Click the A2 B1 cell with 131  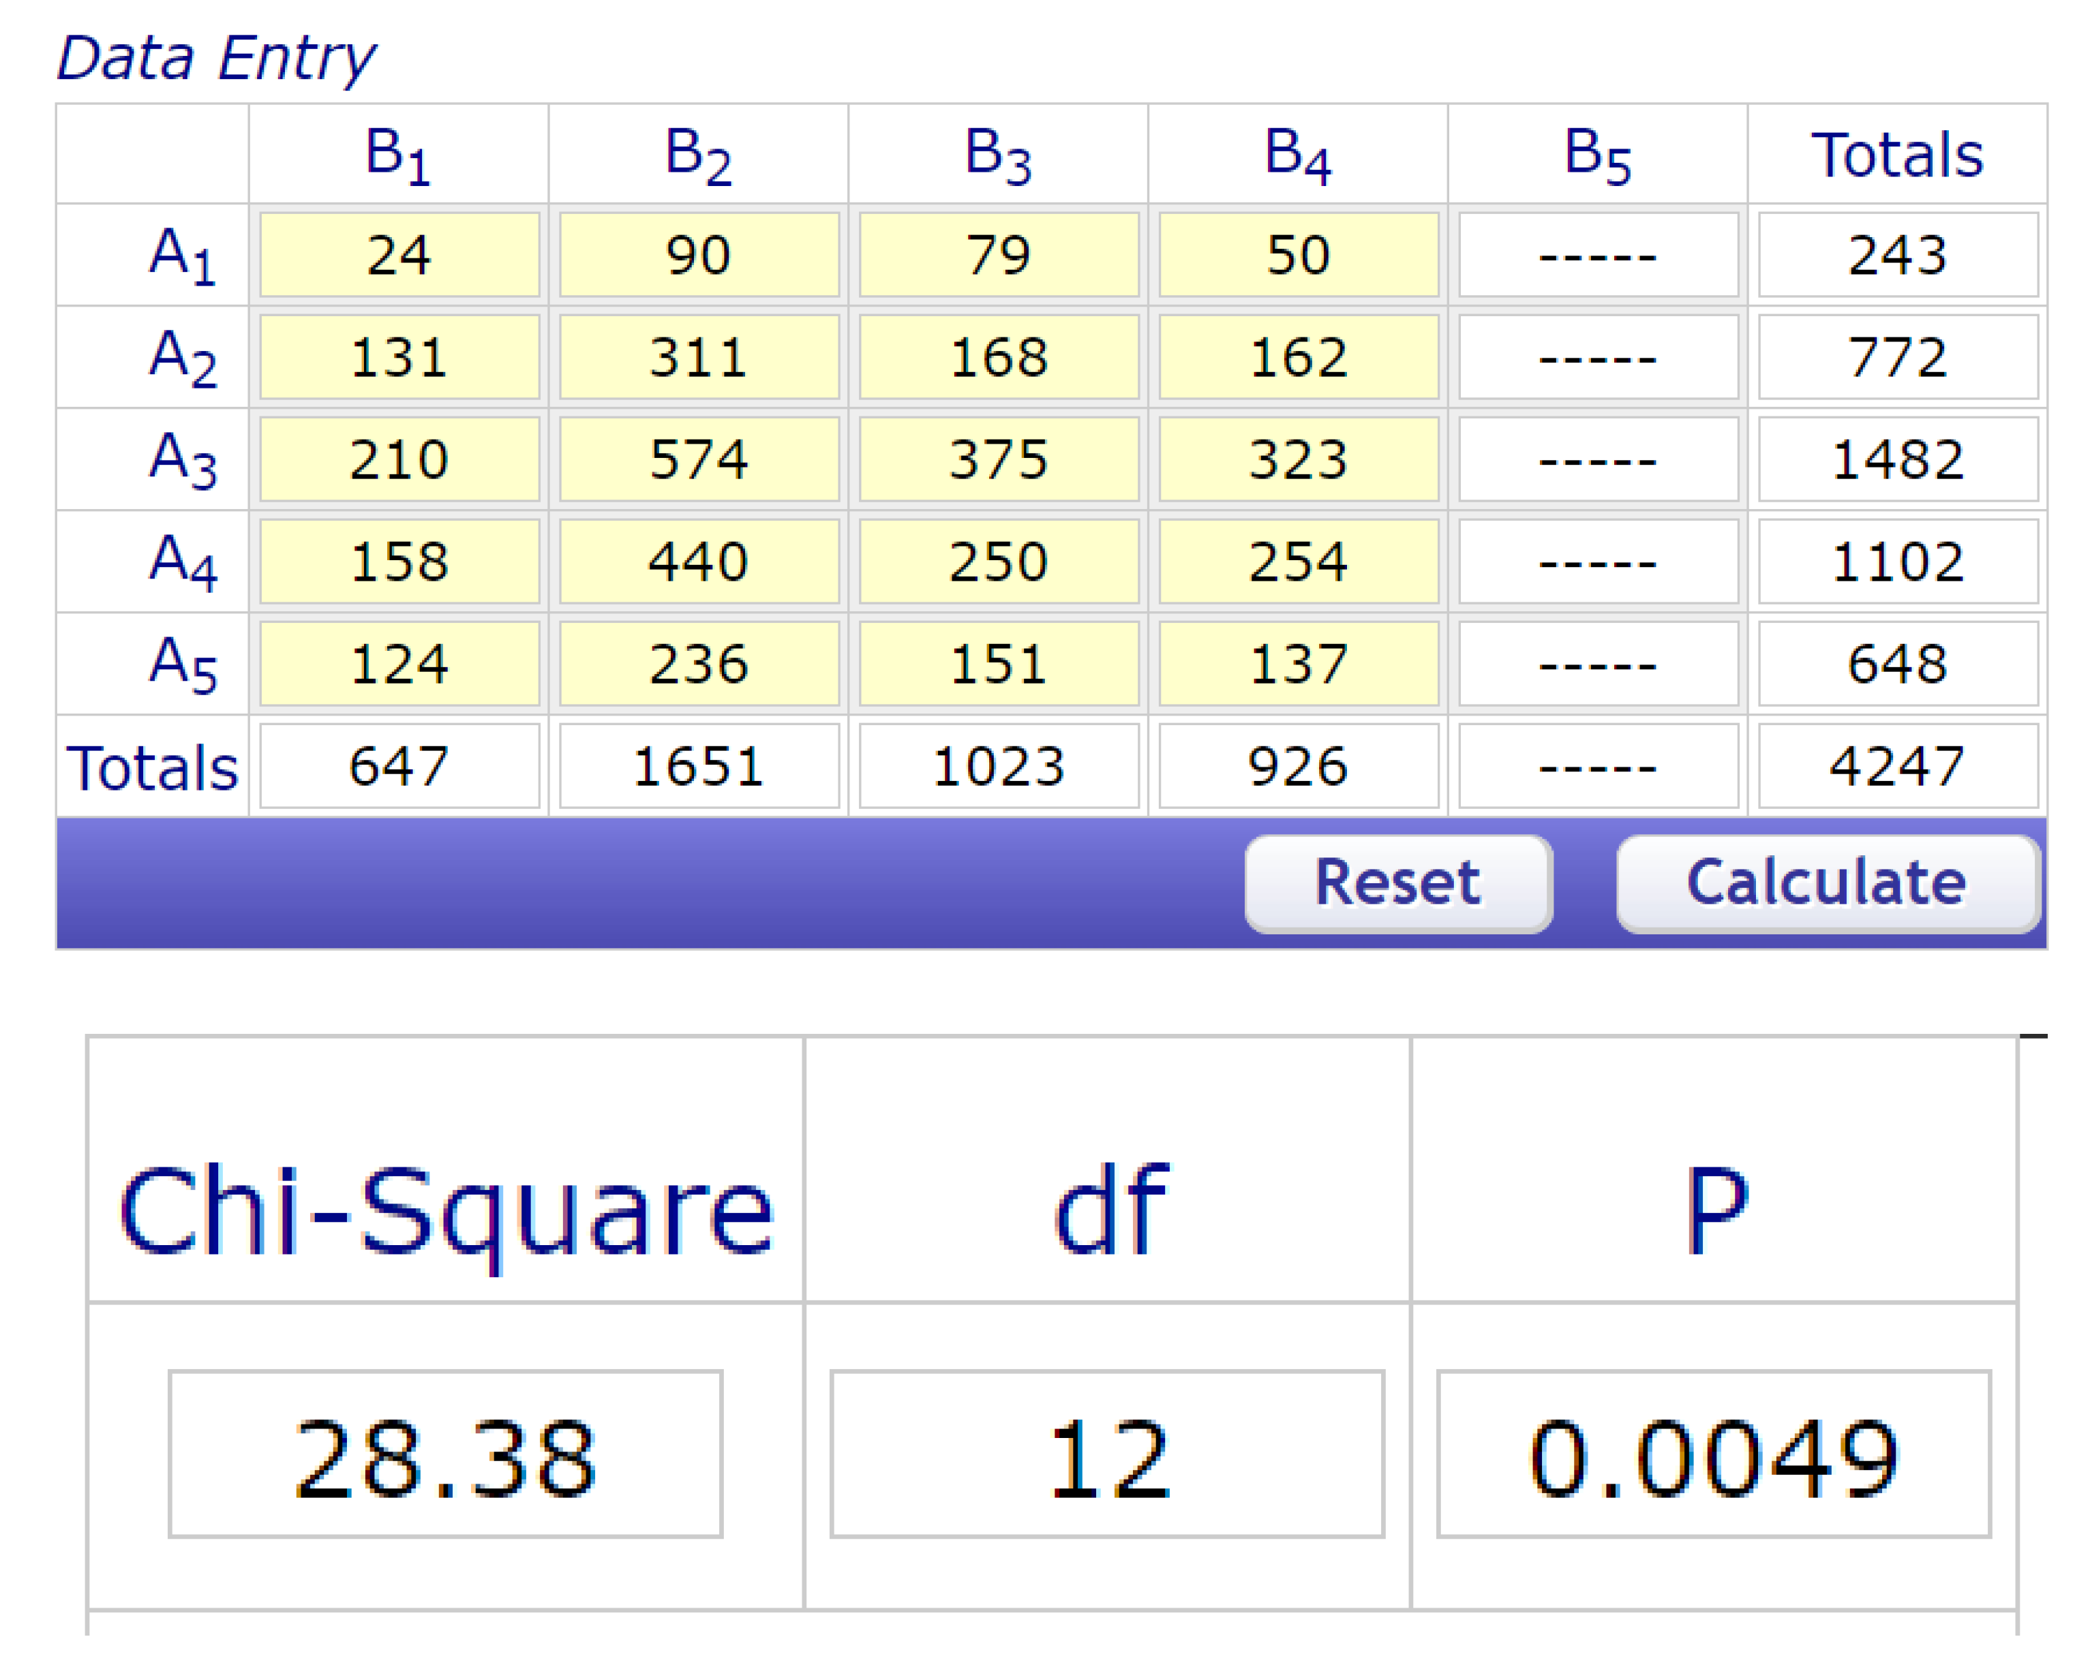coord(399,356)
